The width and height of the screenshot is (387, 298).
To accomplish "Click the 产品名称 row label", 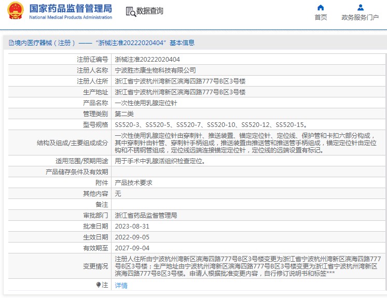I will point(95,103).
